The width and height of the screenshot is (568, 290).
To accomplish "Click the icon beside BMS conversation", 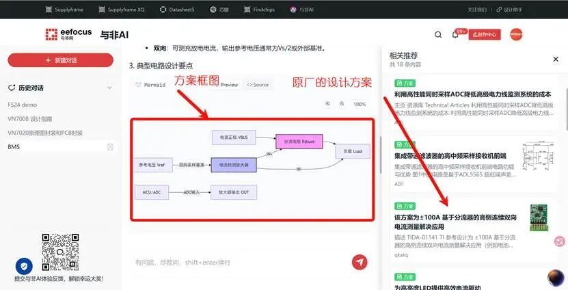I will tap(110, 147).
